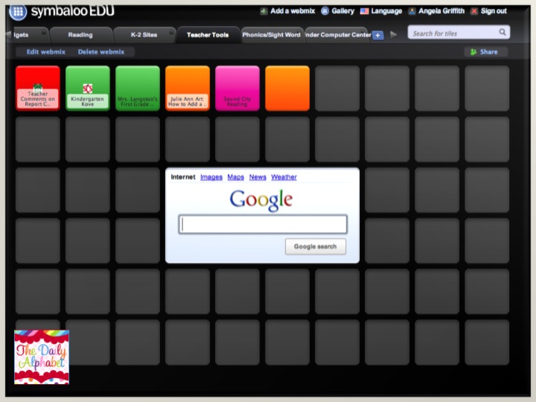Screen dimensions: 536x402
Task: Click the Share button label
Action: 489,52
